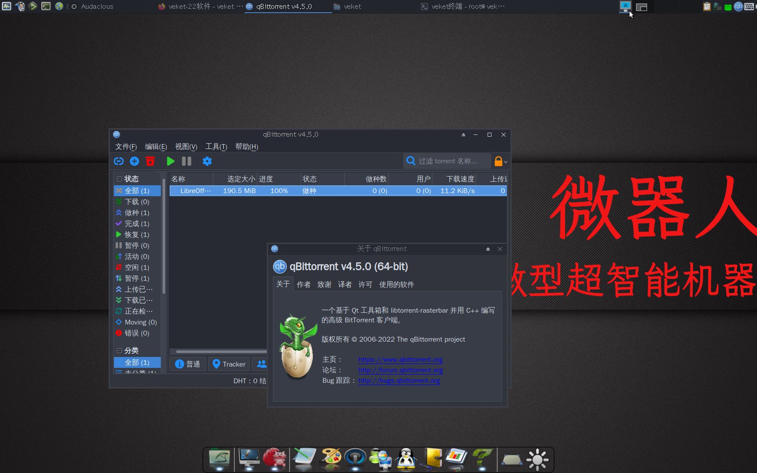Click the add torrent file plus icon

click(134, 161)
